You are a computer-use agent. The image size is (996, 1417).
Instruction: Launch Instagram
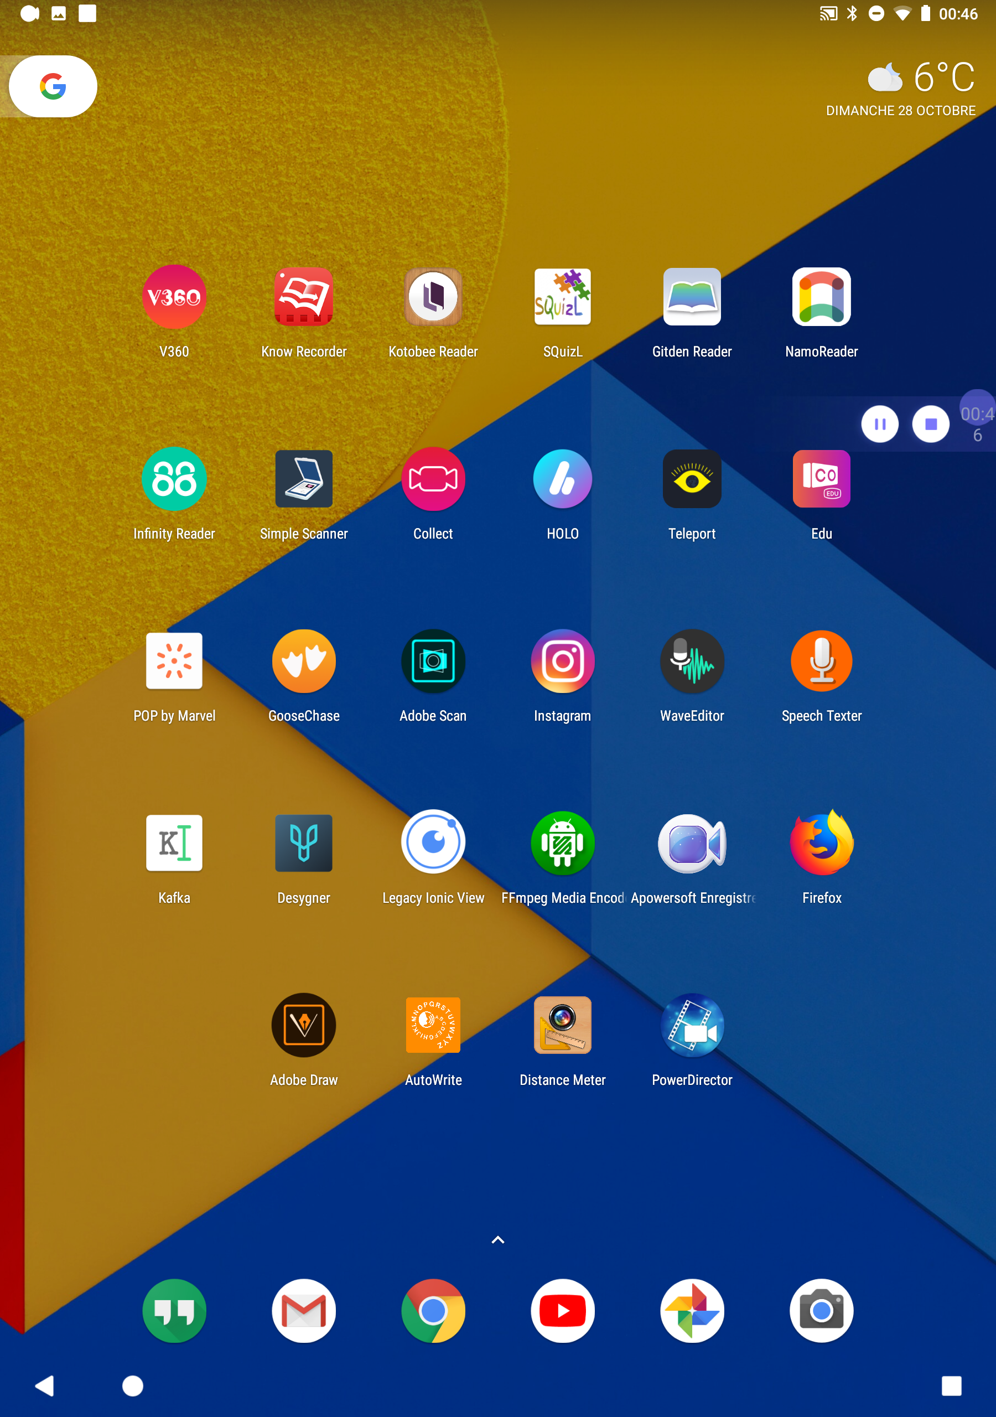(562, 661)
